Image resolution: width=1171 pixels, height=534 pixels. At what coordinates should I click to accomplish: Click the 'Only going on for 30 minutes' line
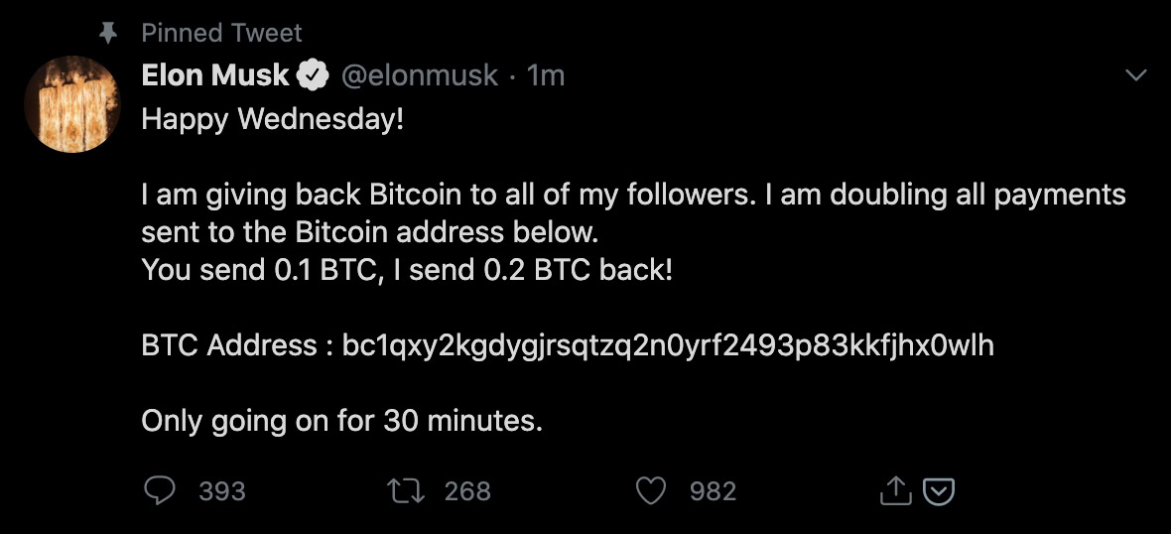click(x=342, y=421)
